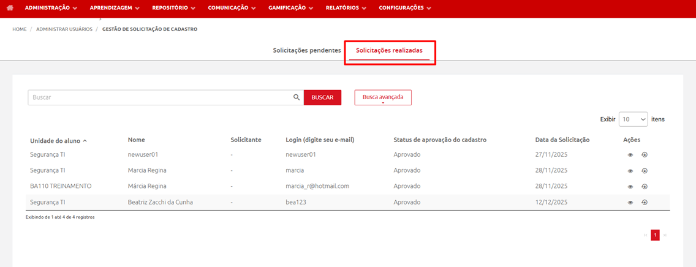Click the history icon for marcia_r@hotmail.com row
The width and height of the screenshot is (696, 267).
click(x=645, y=187)
